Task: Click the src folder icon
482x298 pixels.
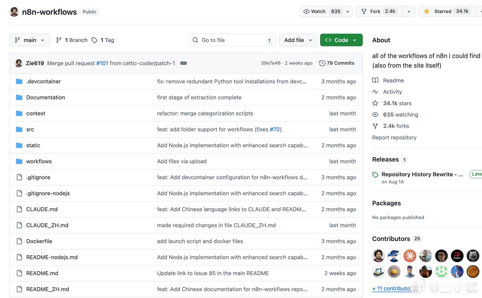Action: pos(19,129)
